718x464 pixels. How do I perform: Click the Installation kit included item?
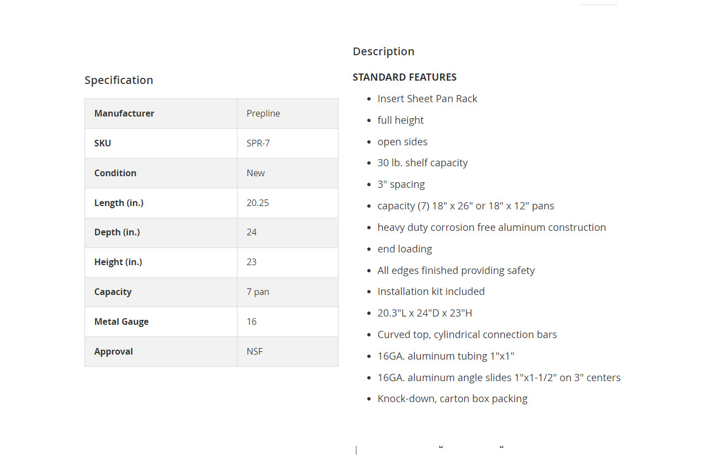point(431,292)
